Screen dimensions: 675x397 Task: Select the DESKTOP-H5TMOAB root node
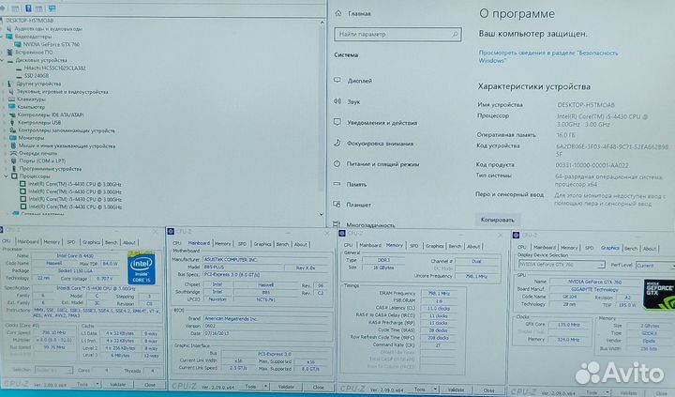[30, 21]
